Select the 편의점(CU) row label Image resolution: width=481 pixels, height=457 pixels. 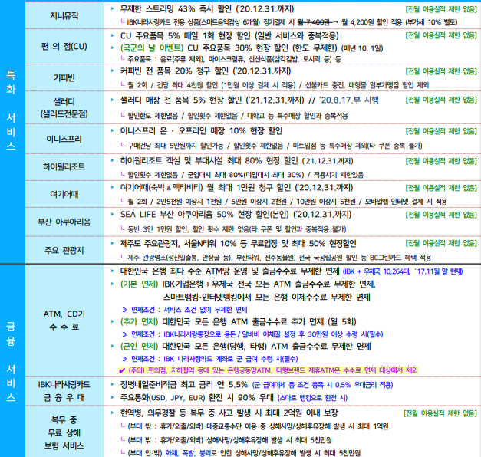[64, 47]
